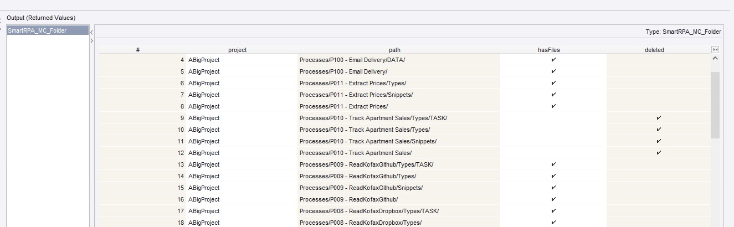Click the scroll up arrow of table
The width and height of the screenshot is (734, 227).
[715, 58]
